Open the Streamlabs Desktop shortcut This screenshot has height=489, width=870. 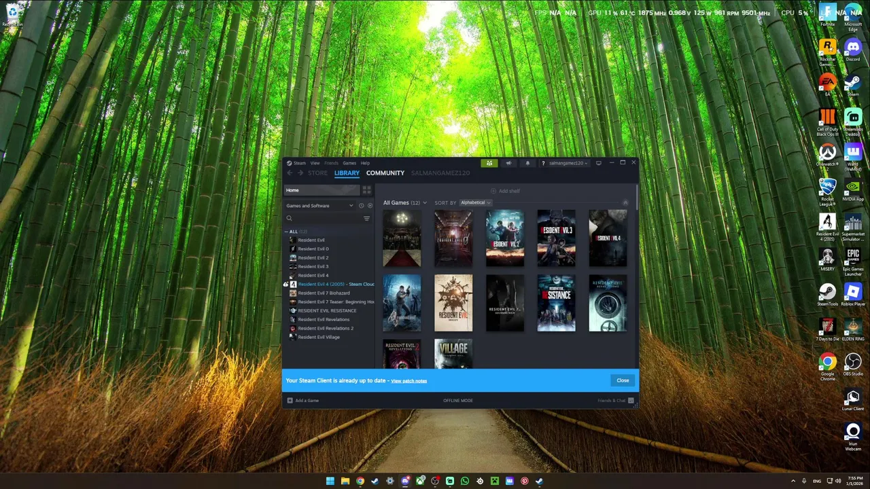click(x=853, y=122)
